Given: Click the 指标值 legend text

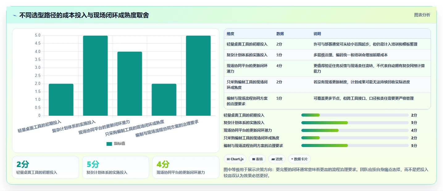Looking at the screenshot, I should point(119,144).
